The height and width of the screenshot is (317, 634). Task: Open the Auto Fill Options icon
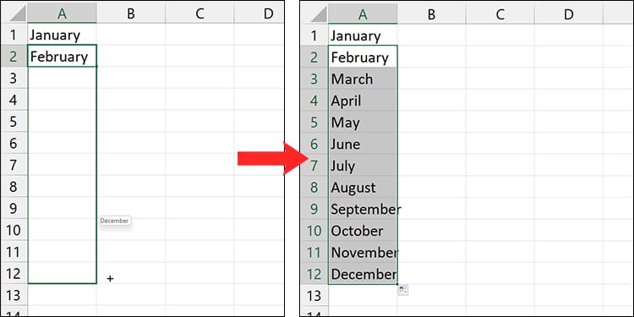tap(403, 289)
